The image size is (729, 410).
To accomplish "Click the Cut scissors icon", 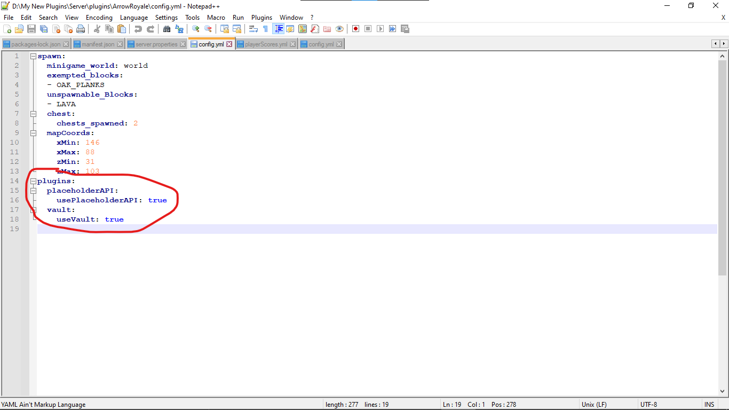I will pyautogui.click(x=97, y=29).
